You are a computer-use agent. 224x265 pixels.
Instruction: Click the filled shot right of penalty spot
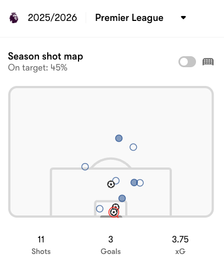(134, 182)
